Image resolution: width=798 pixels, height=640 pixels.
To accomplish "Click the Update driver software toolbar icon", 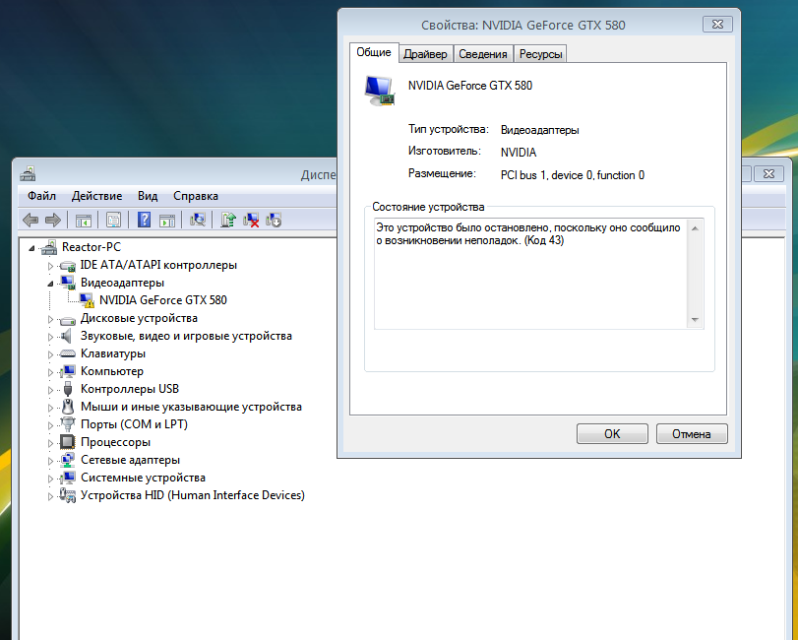I will pyautogui.click(x=228, y=220).
